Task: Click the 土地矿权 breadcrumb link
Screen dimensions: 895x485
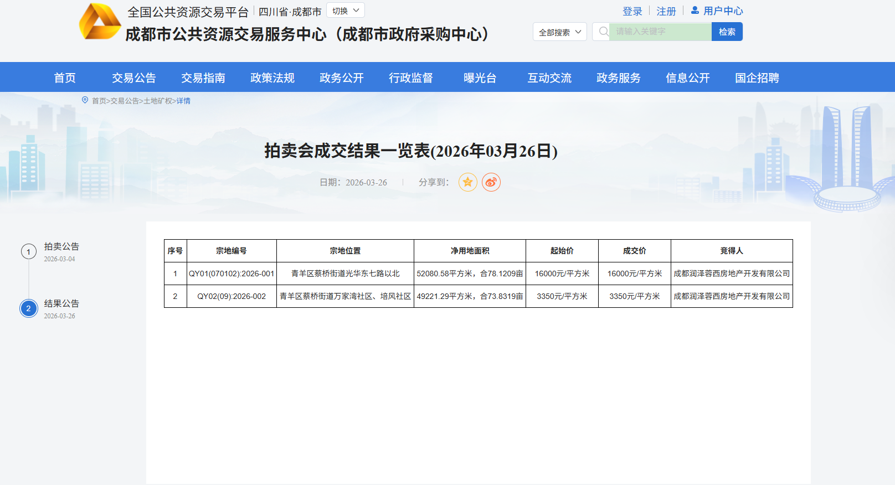Action: click(158, 101)
